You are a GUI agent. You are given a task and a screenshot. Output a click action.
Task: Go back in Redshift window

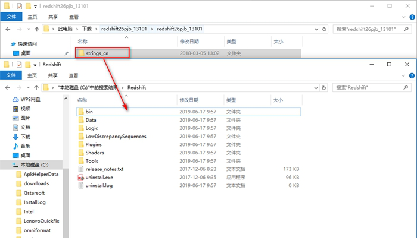point(7,87)
